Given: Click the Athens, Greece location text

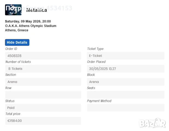Looking at the screenshot, I should click(x=17, y=30).
